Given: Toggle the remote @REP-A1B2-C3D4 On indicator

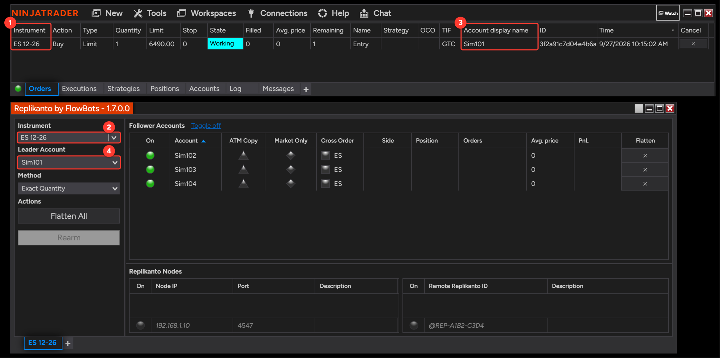Looking at the screenshot, I should click(x=414, y=326).
